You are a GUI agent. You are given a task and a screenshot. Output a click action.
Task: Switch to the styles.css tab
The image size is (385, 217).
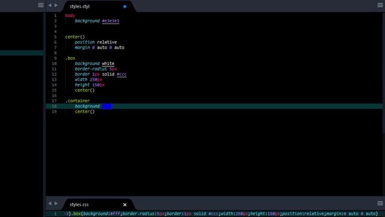click(79, 204)
